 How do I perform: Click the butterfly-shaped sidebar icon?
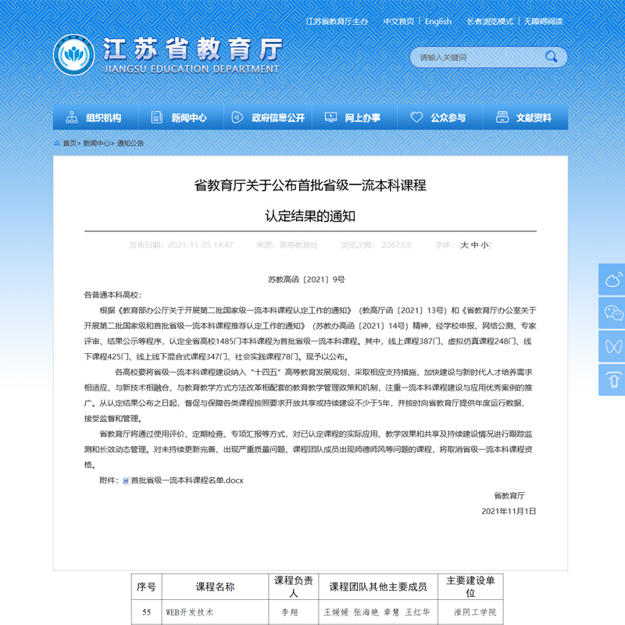pos(613,346)
